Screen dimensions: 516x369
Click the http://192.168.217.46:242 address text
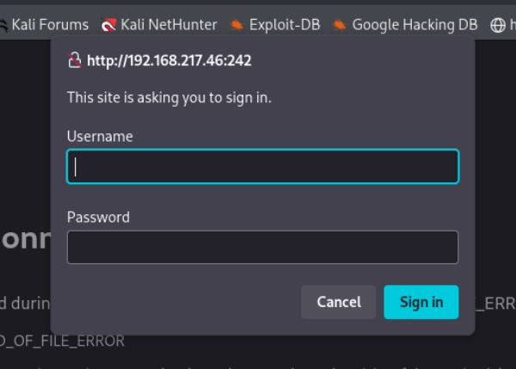(x=169, y=61)
